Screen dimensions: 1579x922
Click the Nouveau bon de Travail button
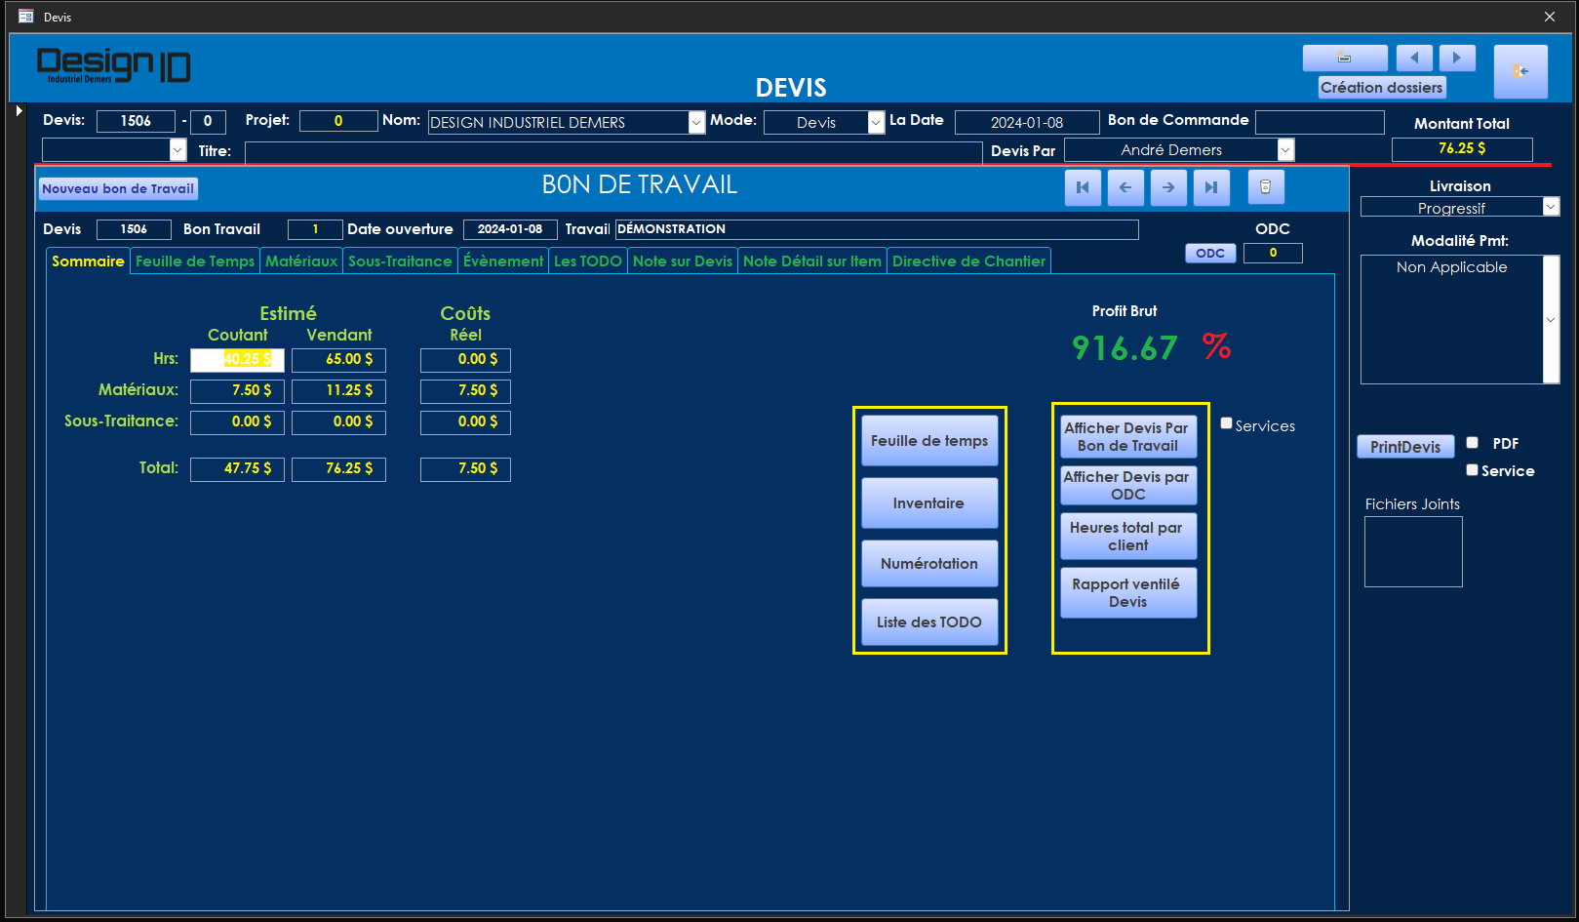[118, 189]
